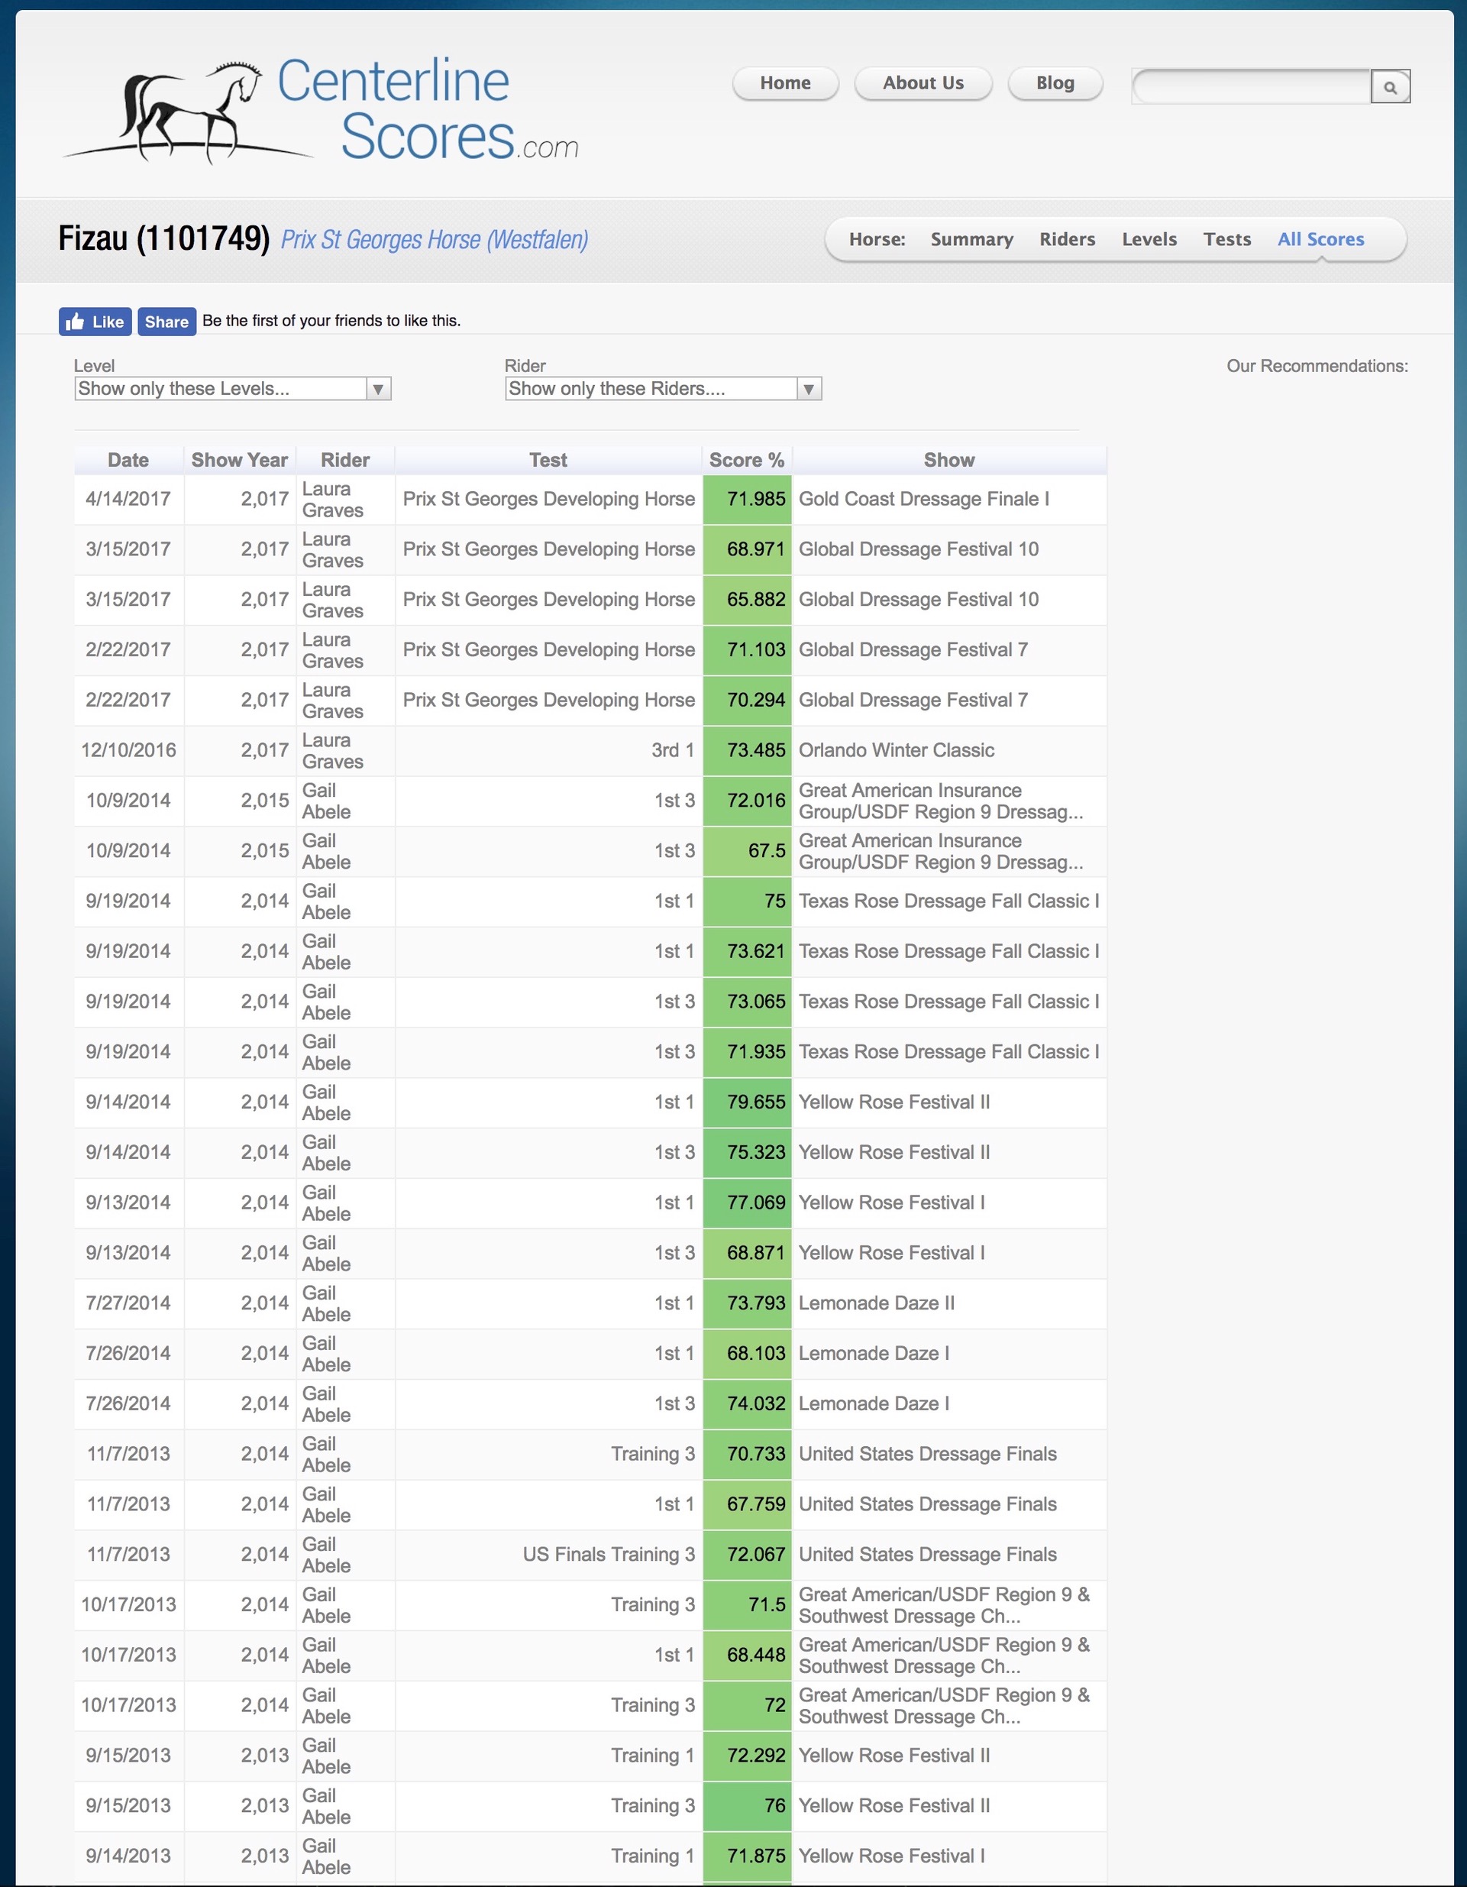The image size is (1467, 1887).
Task: Click the Facebook Like thumbs-up button
Action: [95, 322]
